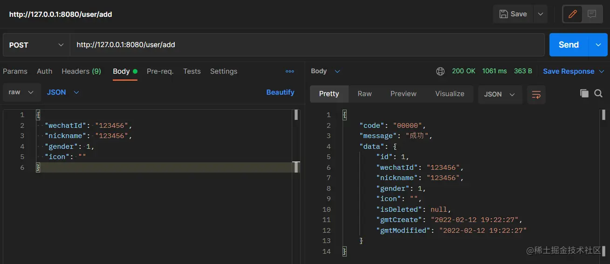The height and width of the screenshot is (264, 610).
Task: Click the request URL input field
Action: 307,45
